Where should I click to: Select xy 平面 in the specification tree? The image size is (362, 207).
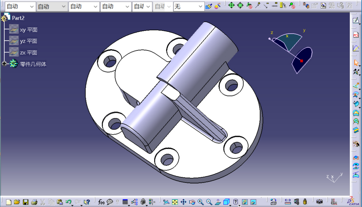pyautogui.click(x=29, y=30)
